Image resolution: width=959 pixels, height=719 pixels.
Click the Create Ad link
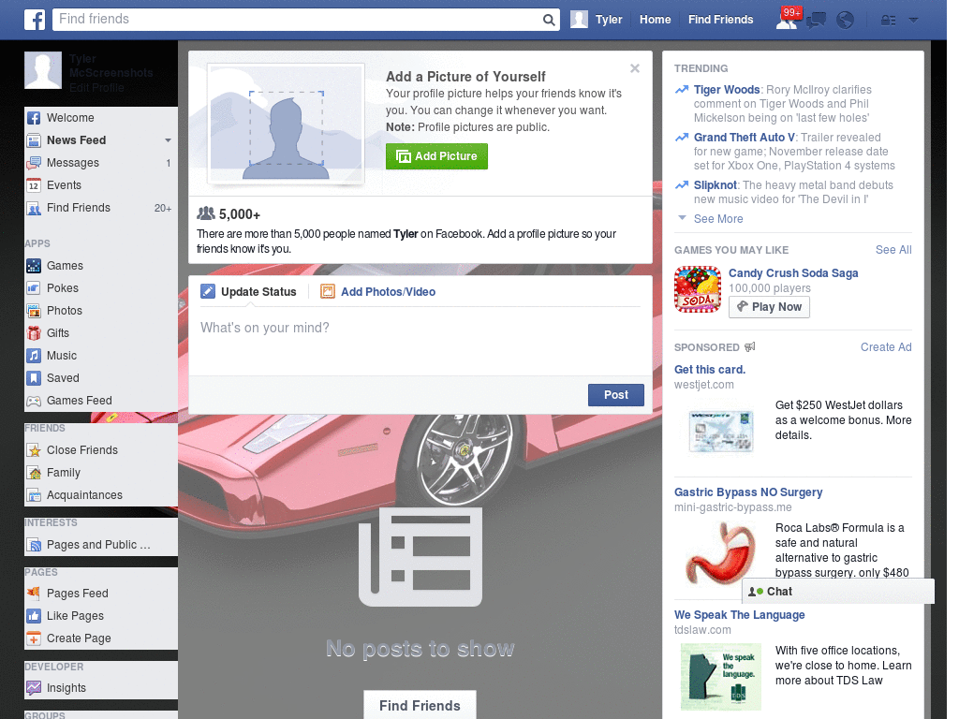[886, 347]
